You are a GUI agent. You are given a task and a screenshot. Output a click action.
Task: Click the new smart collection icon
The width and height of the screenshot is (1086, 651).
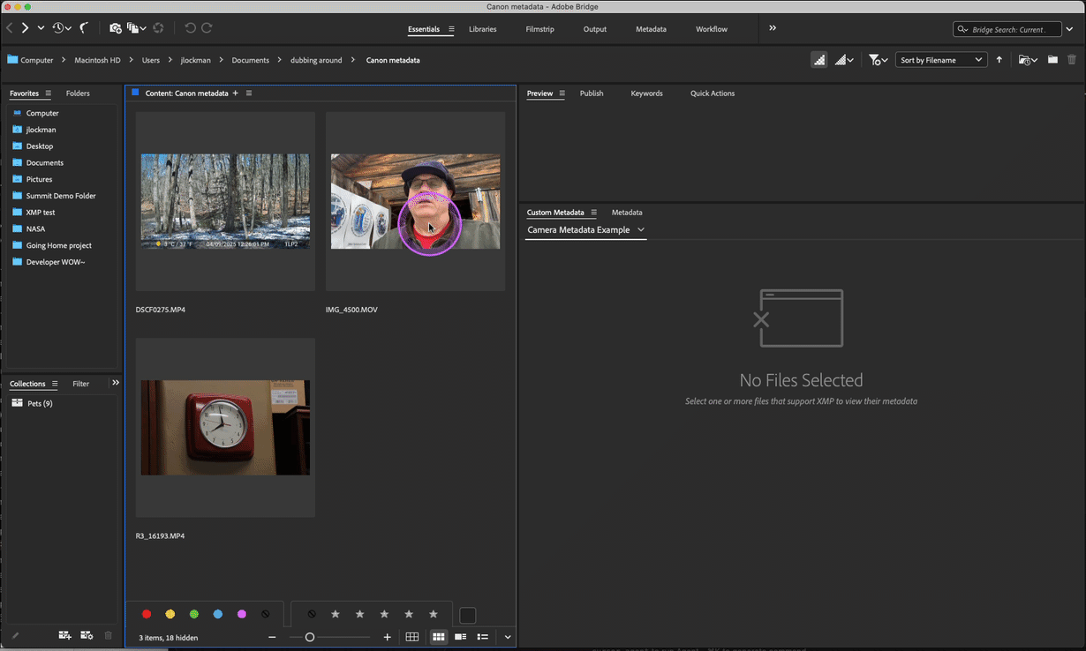(x=87, y=635)
